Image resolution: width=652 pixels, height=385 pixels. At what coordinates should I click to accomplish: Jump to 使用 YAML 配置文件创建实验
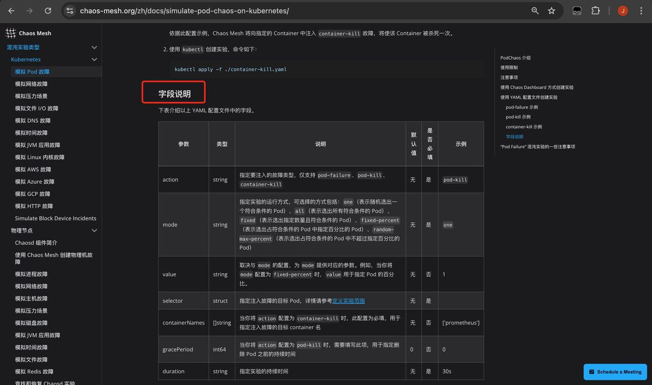click(529, 97)
